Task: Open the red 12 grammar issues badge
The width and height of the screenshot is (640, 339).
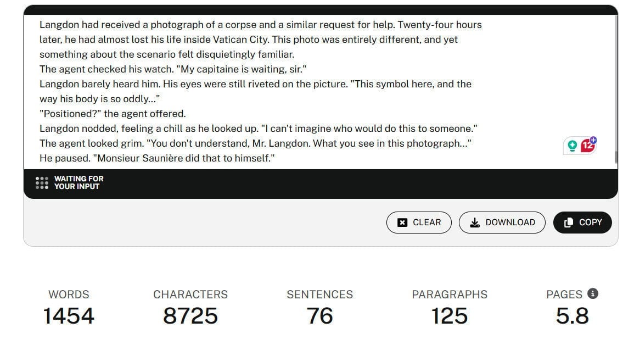Action: point(588,145)
